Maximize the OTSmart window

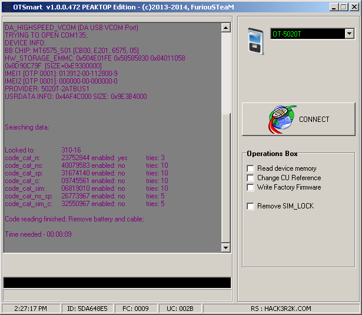click(343, 6)
